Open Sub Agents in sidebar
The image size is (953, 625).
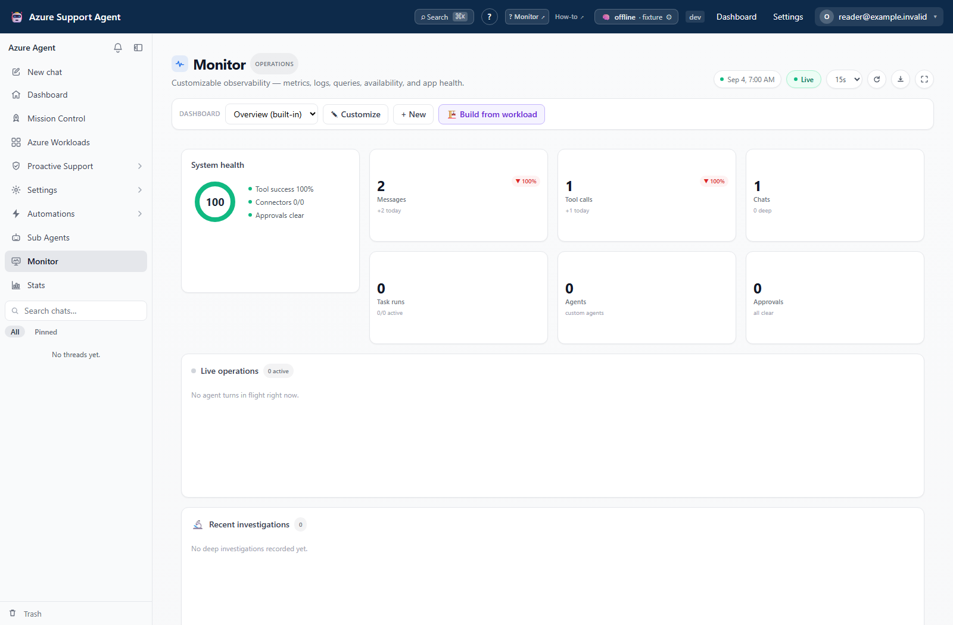[76, 237]
